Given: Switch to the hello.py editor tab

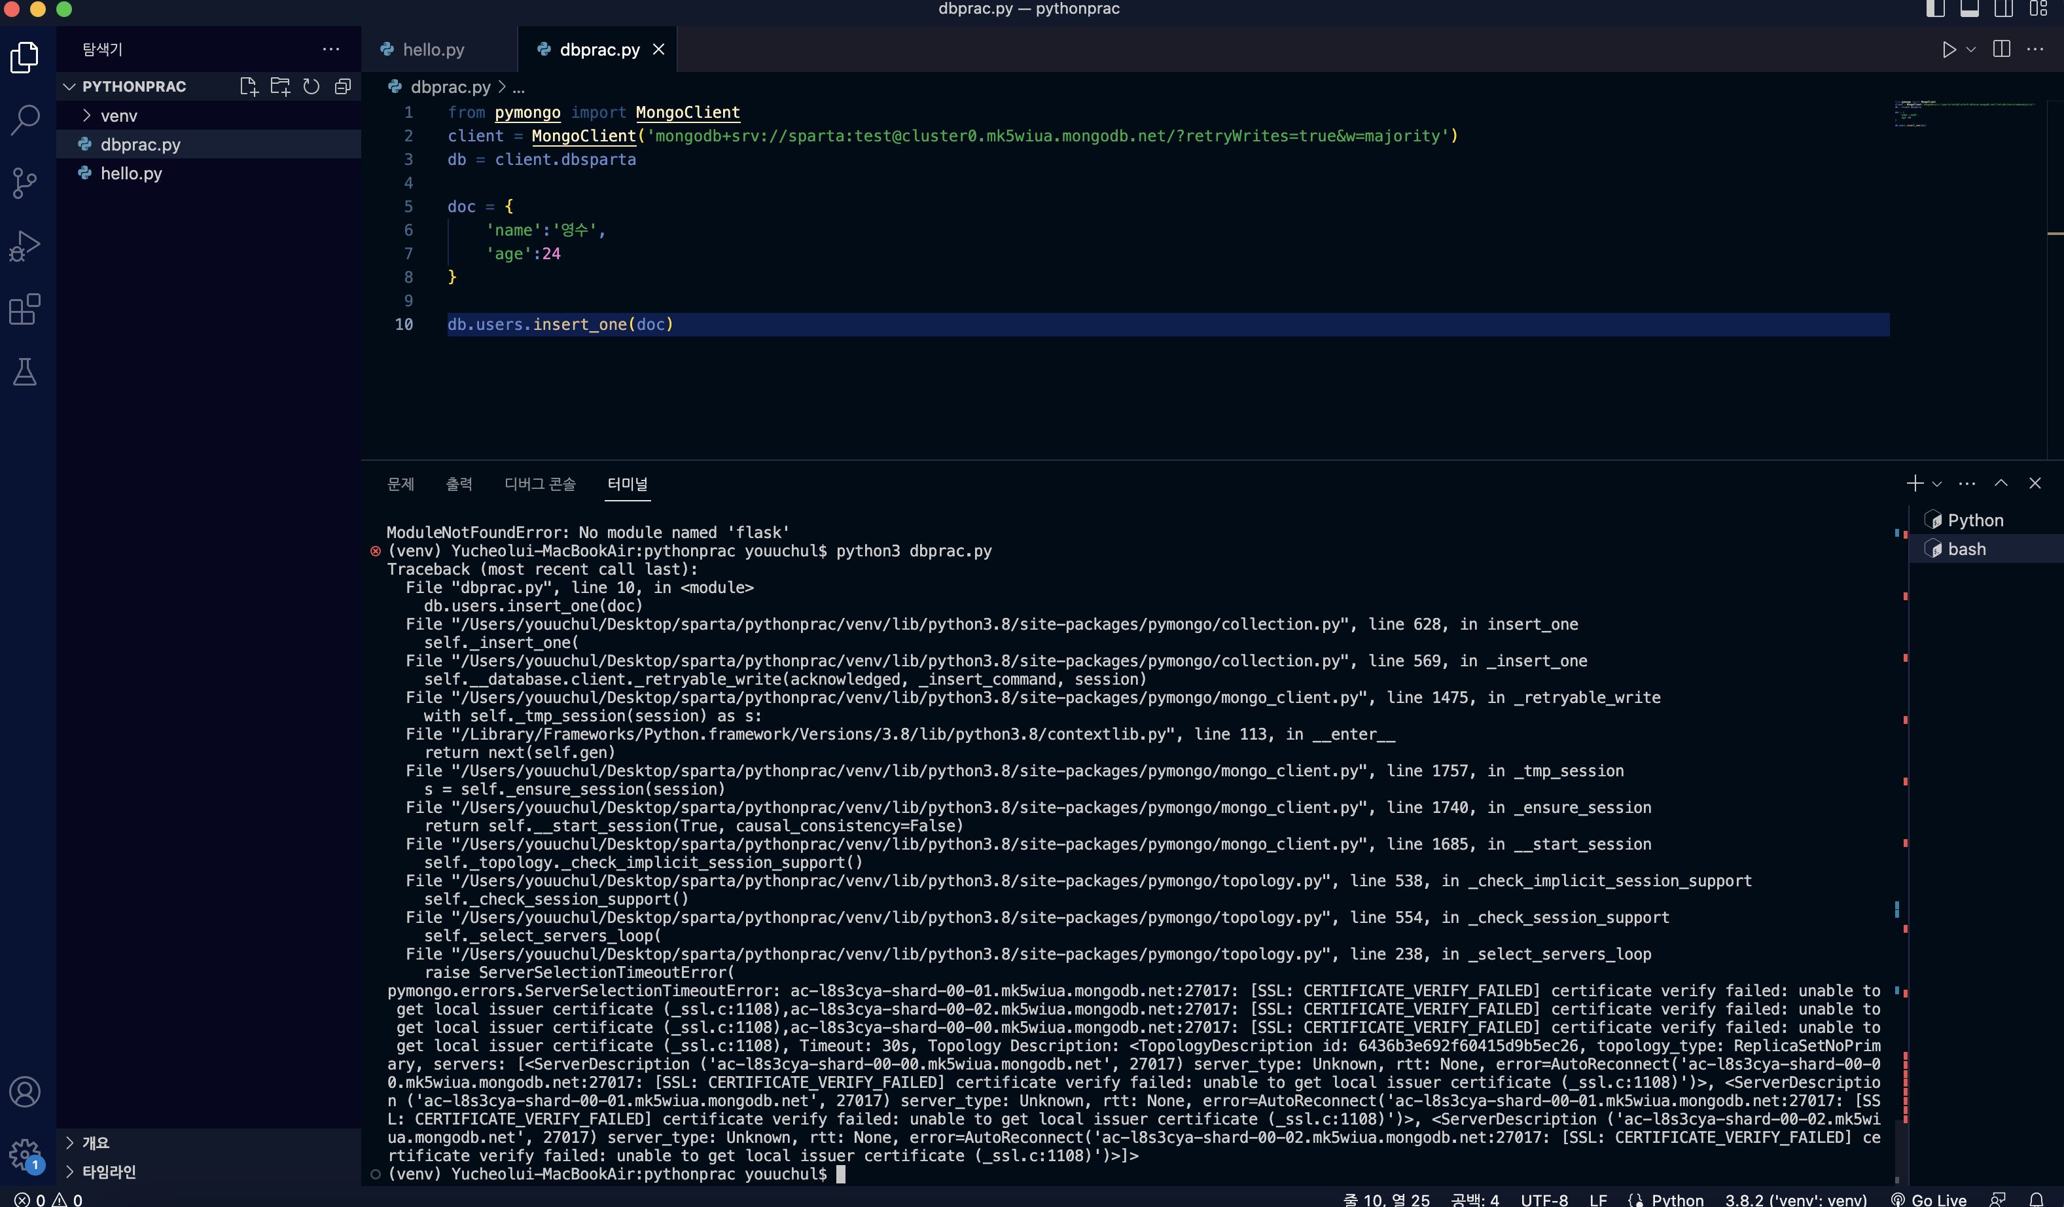Looking at the screenshot, I should tap(433, 49).
